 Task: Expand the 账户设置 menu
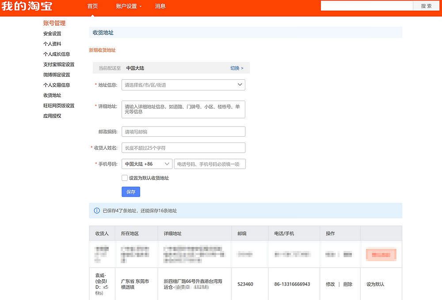[x=129, y=6]
